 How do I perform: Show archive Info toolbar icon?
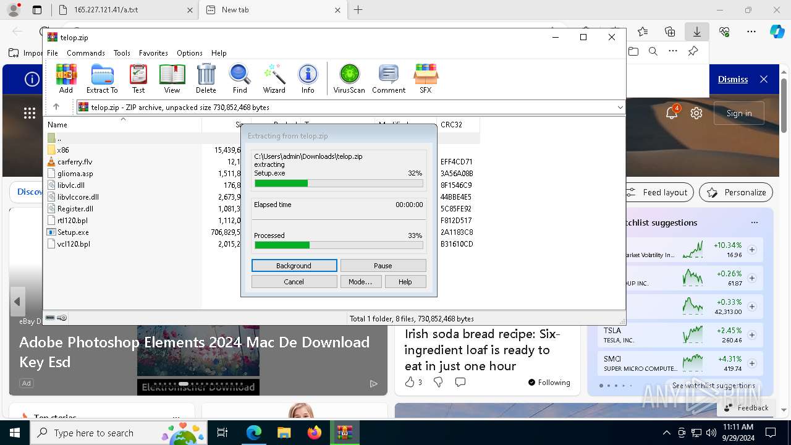tap(308, 78)
